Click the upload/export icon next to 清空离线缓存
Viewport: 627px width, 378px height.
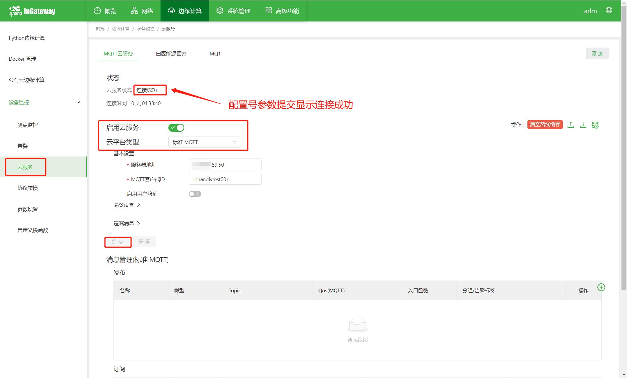coord(571,125)
